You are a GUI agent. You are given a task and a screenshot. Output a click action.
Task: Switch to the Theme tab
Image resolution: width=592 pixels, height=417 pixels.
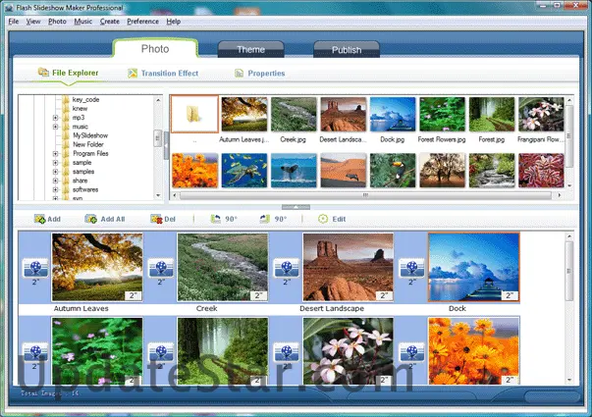pos(250,49)
